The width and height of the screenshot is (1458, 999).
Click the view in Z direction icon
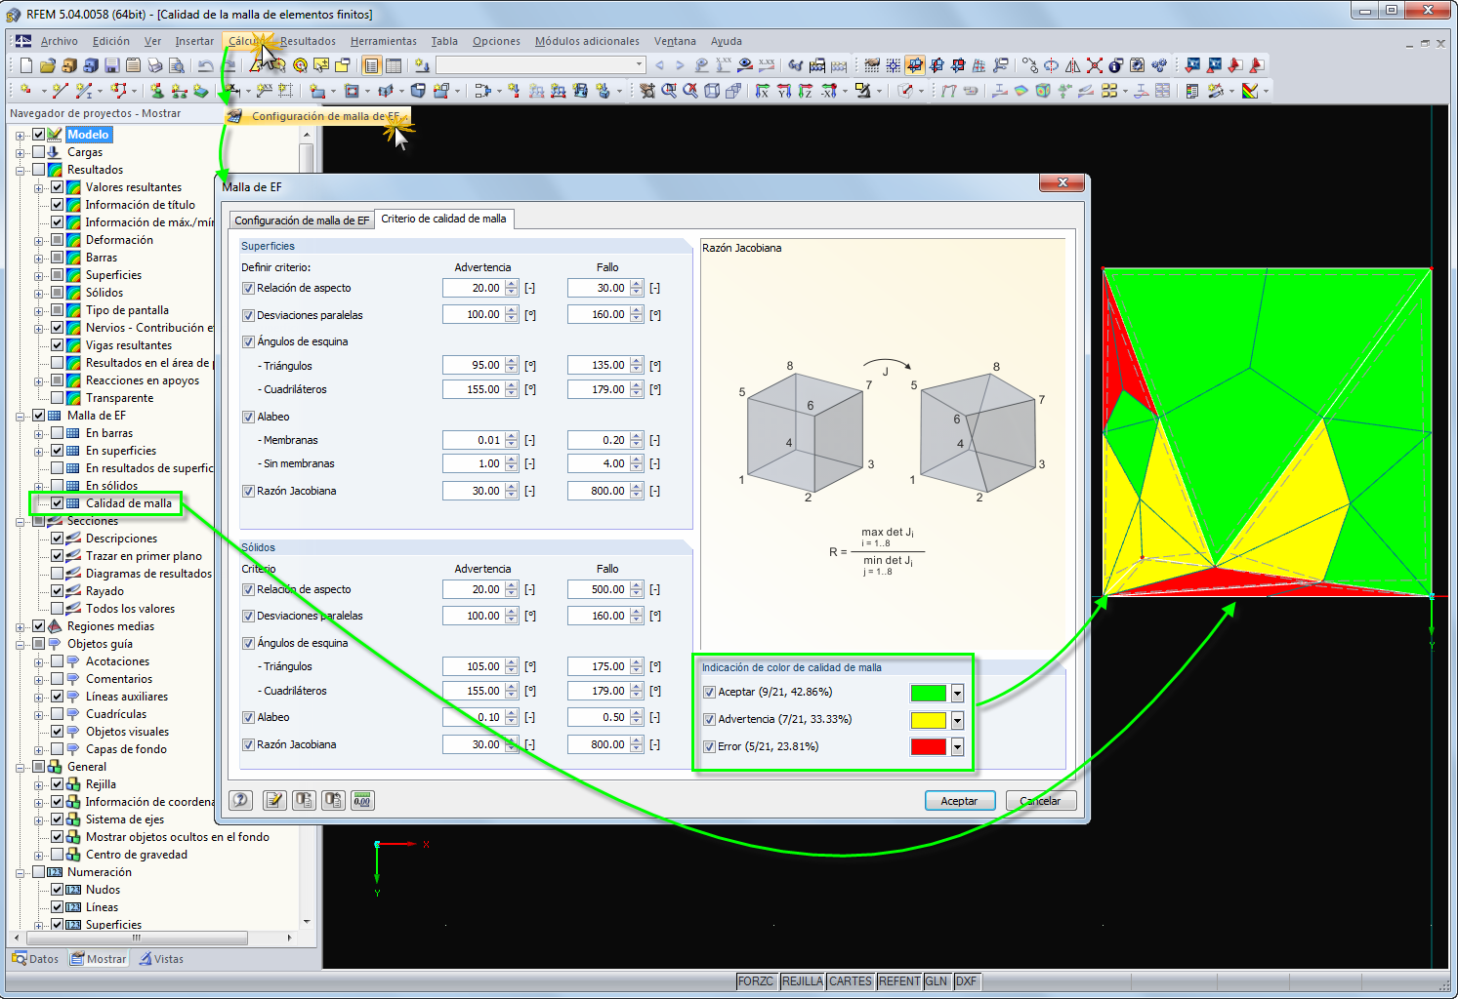point(805,91)
